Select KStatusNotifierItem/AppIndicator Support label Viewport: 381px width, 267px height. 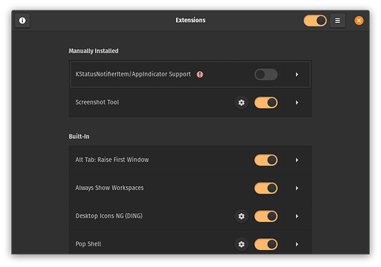[x=133, y=74]
